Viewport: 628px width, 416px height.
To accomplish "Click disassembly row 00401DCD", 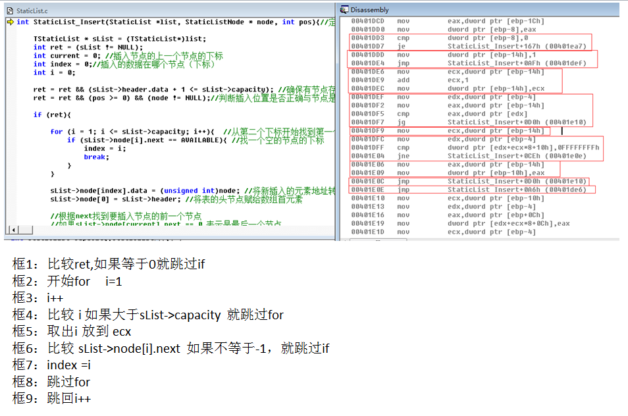I will (448, 21).
